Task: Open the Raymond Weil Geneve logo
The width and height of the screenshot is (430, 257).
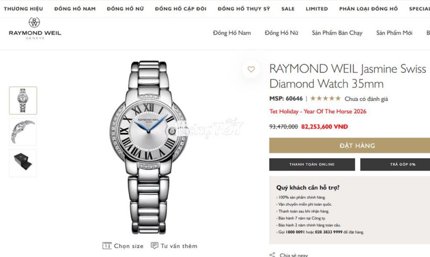Action: click(x=35, y=28)
